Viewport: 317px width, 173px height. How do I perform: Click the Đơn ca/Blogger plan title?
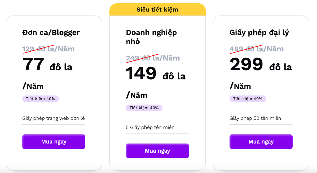click(x=51, y=33)
